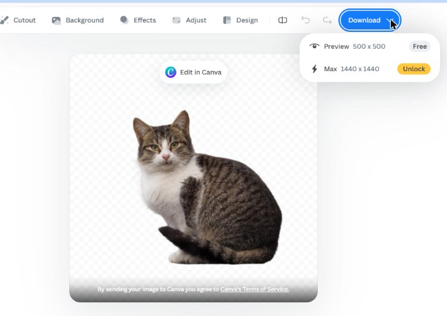Collapse the Download dropdown chevron

pyautogui.click(x=390, y=20)
